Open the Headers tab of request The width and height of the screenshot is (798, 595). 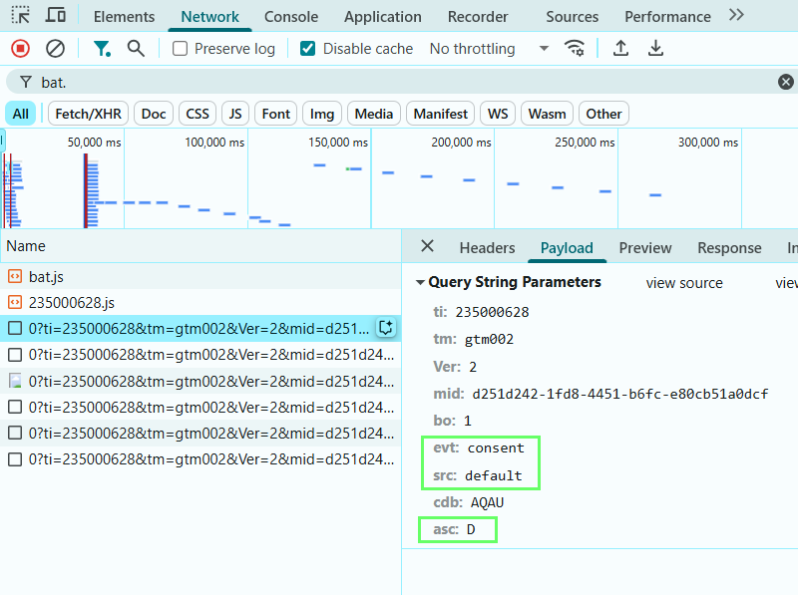tap(487, 248)
